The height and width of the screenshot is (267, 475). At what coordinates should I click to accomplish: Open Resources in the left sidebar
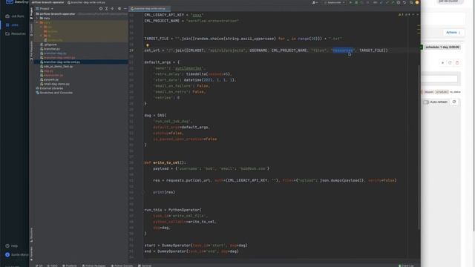(16, 33)
